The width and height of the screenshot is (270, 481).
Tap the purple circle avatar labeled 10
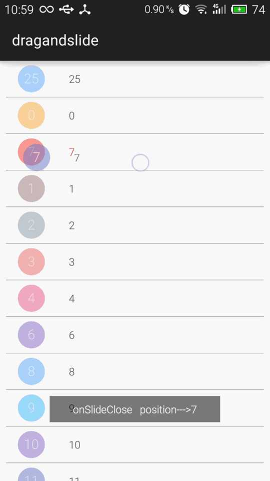click(x=31, y=444)
